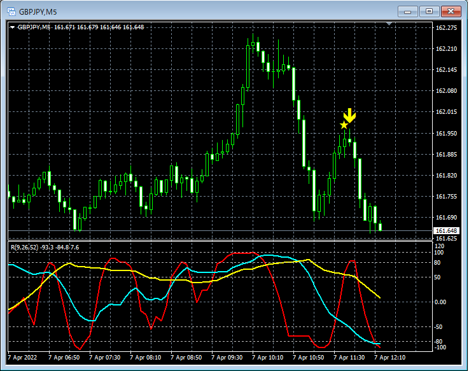The image size is (469, 371).
Task: Click the yellow down arrow sell signal
Action: 349,115
